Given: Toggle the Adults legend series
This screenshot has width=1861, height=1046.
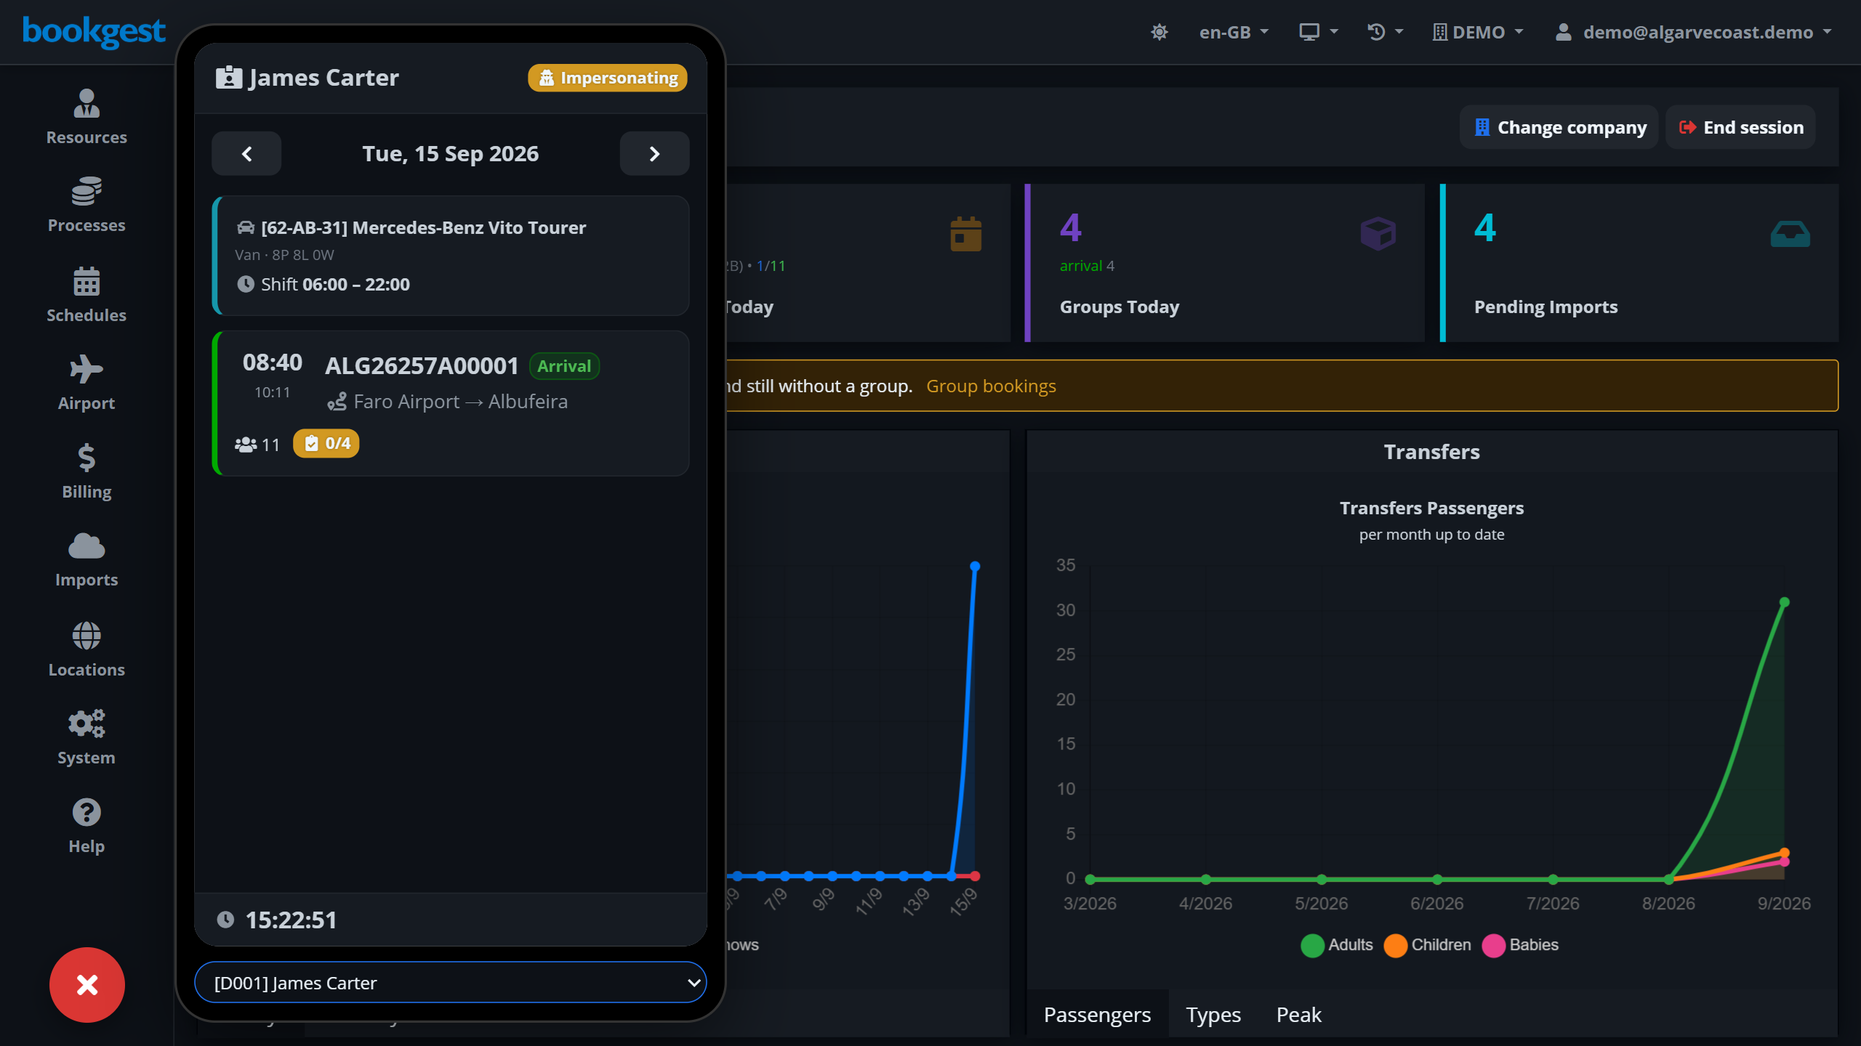Looking at the screenshot, I should click(1337, 945).
